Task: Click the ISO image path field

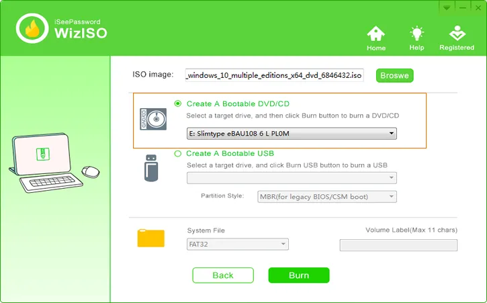Action: click(x=275, y=75)
